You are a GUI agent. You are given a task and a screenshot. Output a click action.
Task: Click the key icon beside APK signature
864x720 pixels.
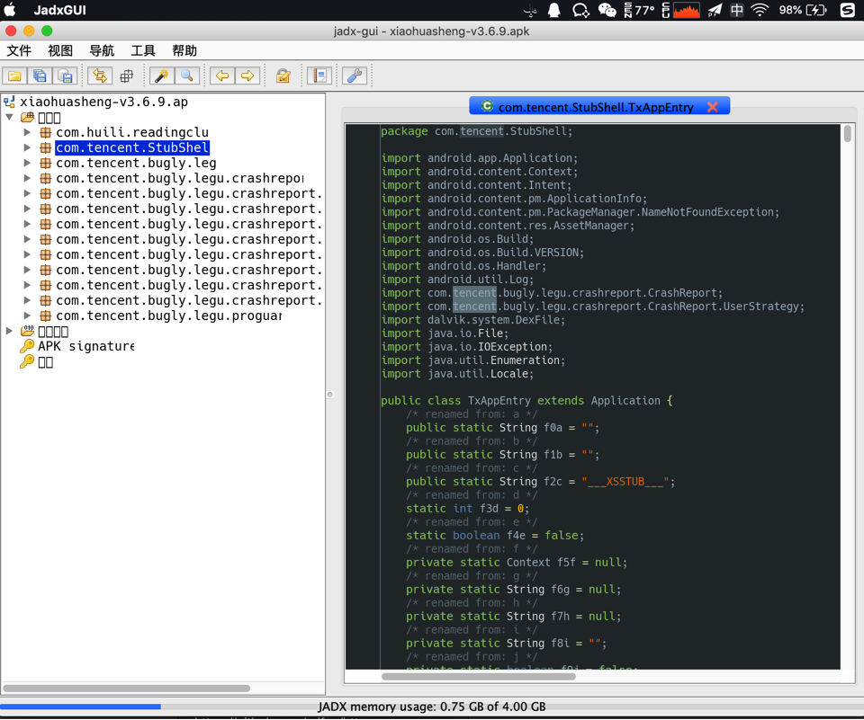click(27, 346)
